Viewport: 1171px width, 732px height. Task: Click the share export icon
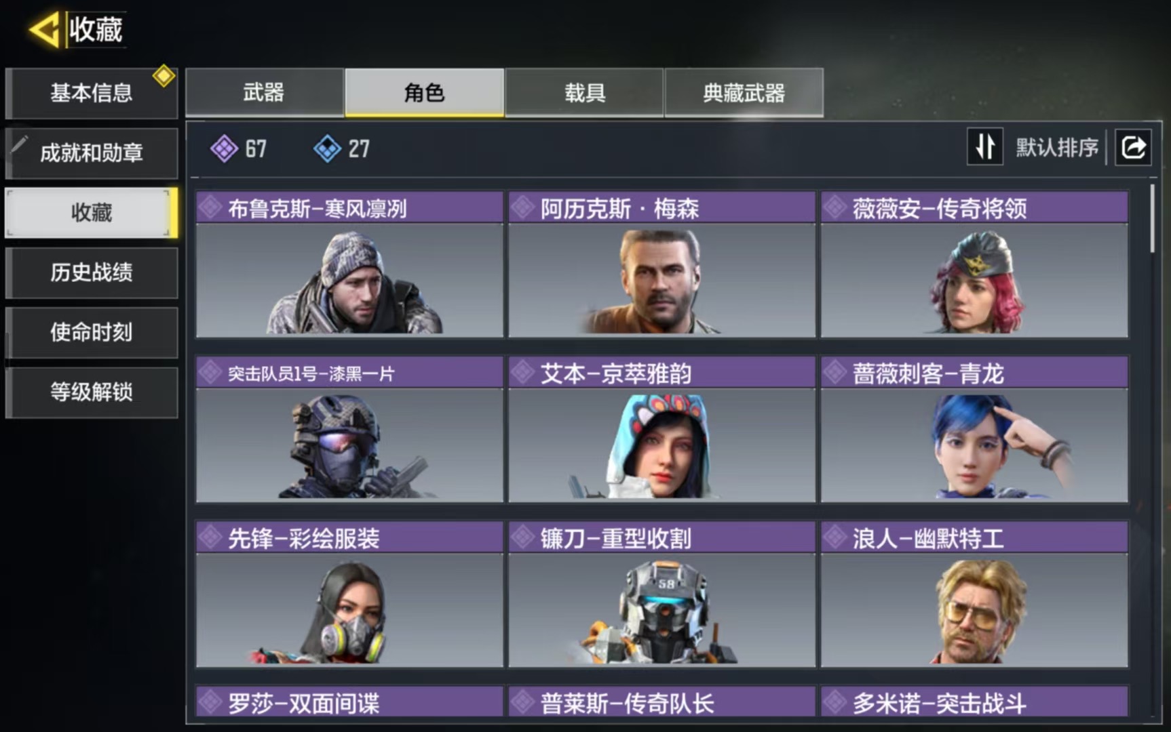1133,147
